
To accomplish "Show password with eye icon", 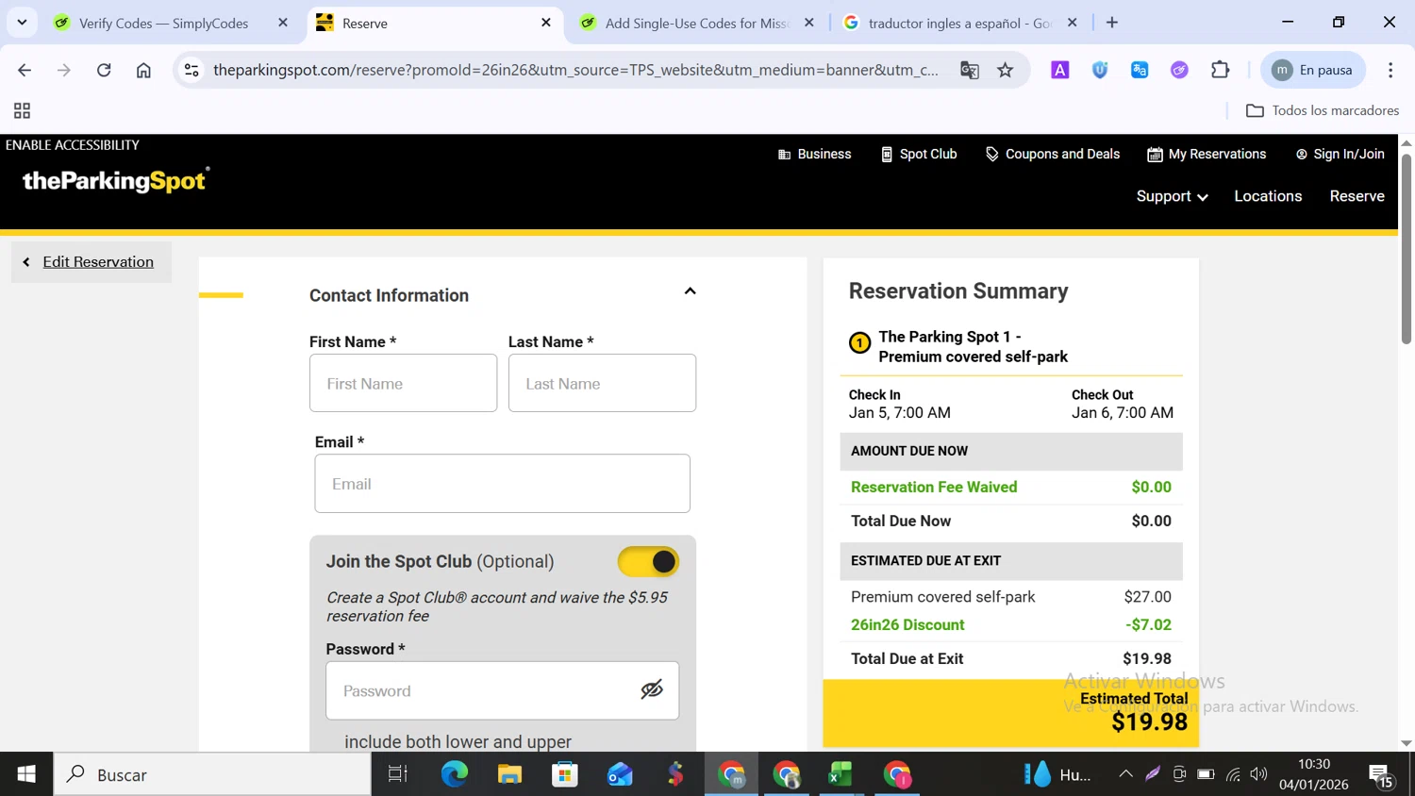I will [652, 690].
